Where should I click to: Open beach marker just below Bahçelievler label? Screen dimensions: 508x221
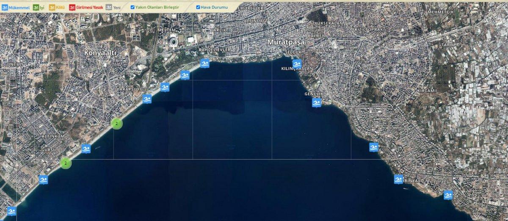tap(205, 63)
